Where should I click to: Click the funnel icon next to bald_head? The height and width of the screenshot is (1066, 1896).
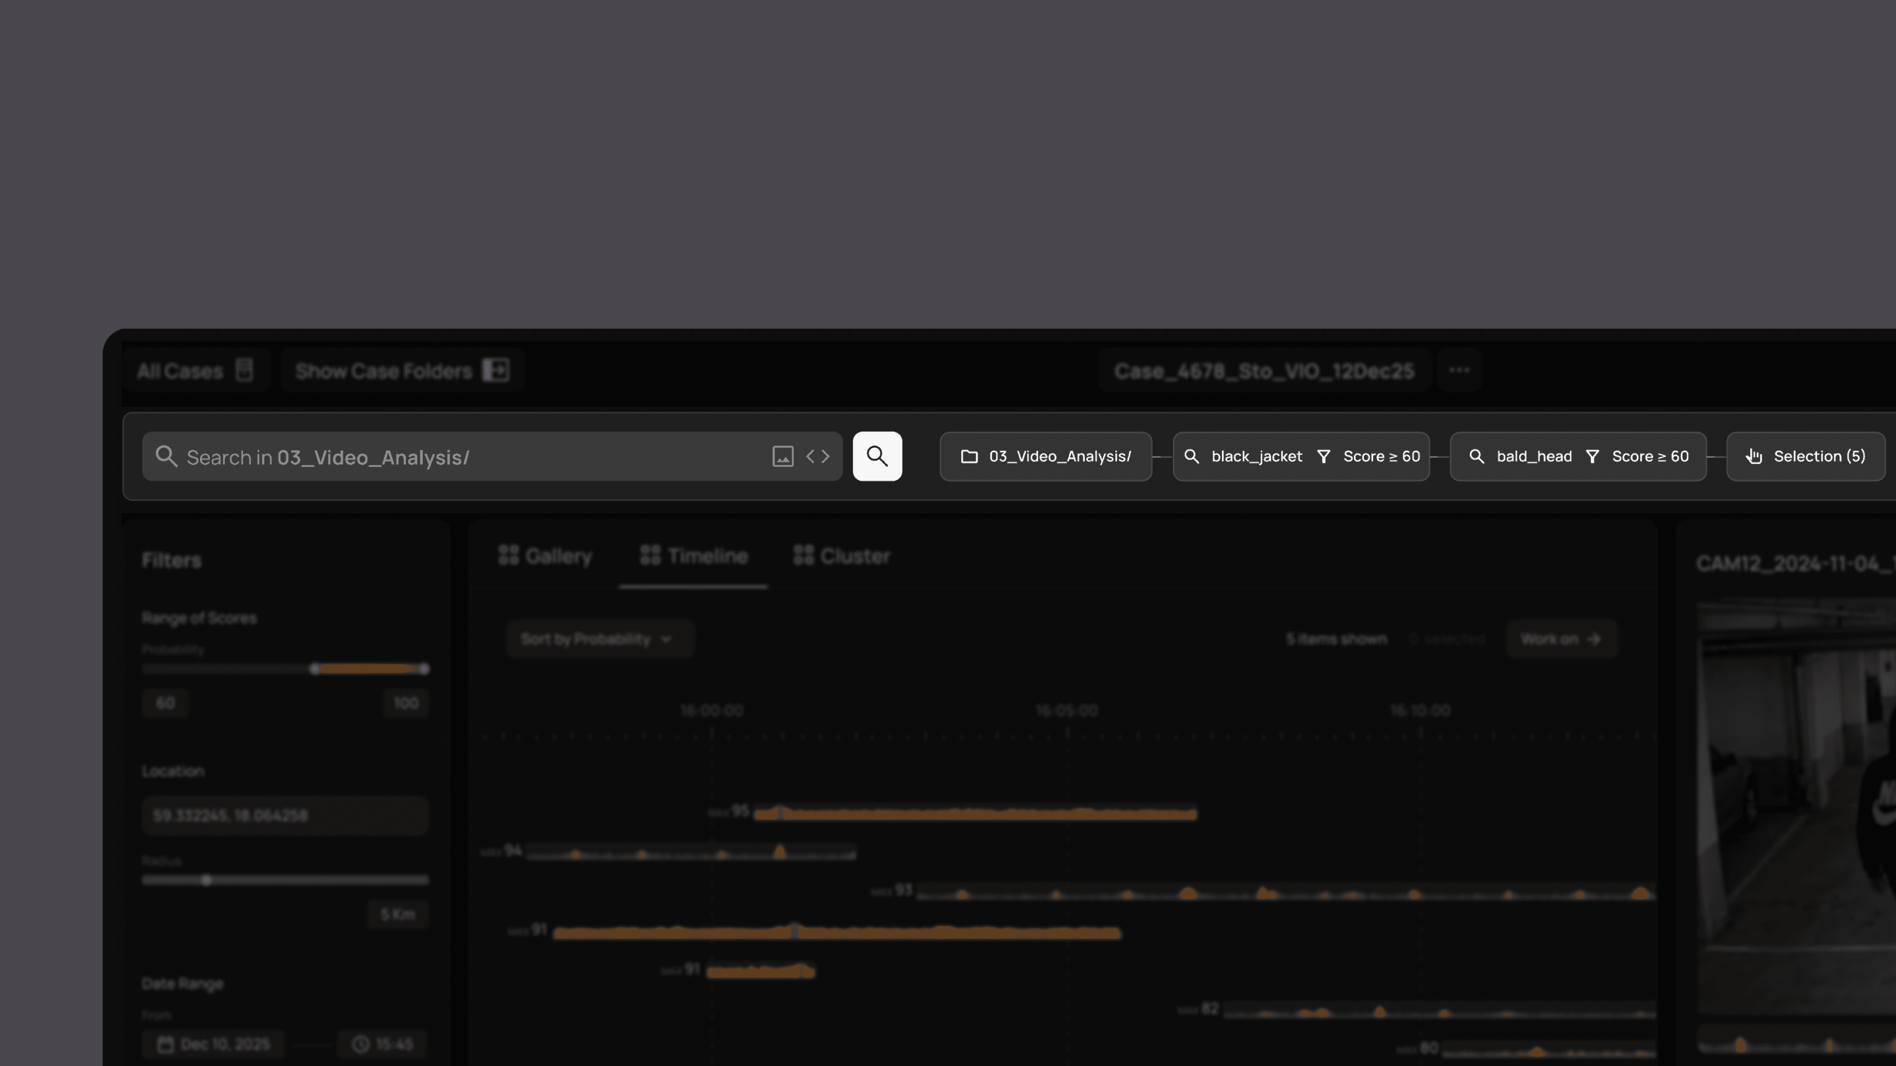point(1592,457)
